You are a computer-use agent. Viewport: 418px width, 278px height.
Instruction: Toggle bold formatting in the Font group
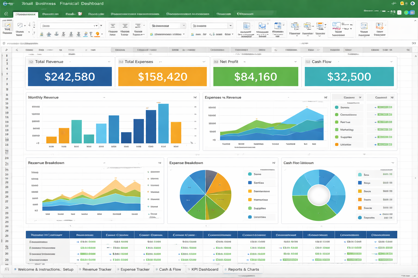(x=41, y=34)
